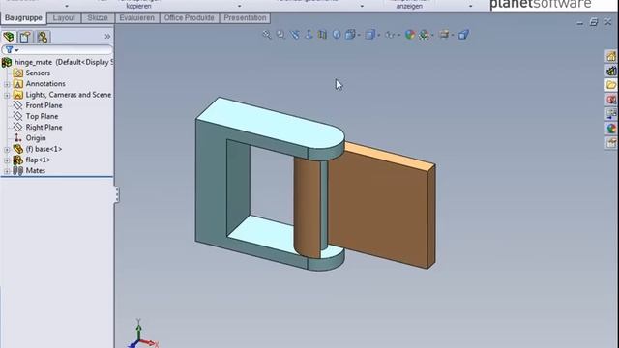
Task: Click the tree filter funnel icon
Action: click(9, 49)
